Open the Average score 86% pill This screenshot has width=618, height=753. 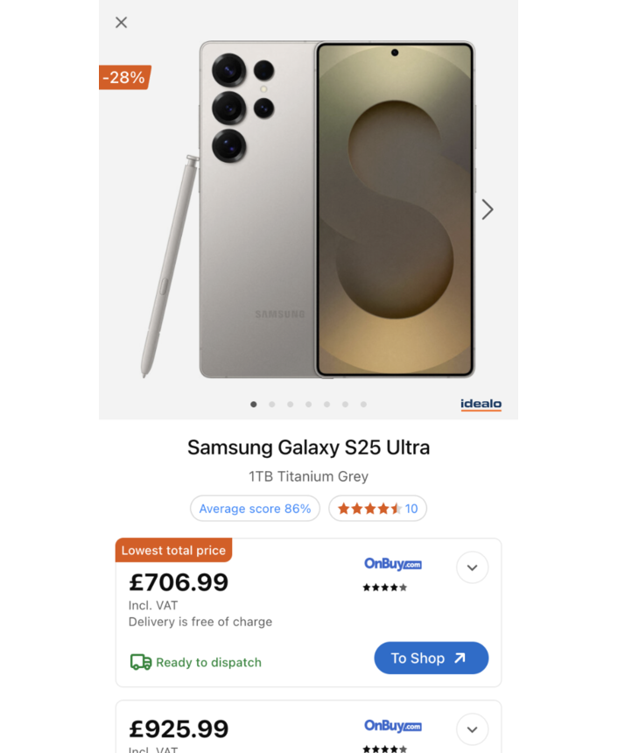point(255,509)
